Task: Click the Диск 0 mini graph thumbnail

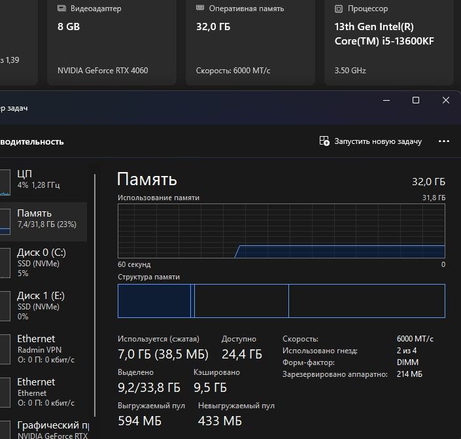Action: coord(5,263)
